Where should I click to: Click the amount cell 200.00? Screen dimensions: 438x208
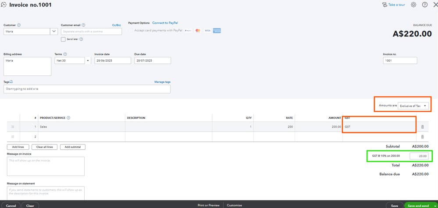[319, 127]
